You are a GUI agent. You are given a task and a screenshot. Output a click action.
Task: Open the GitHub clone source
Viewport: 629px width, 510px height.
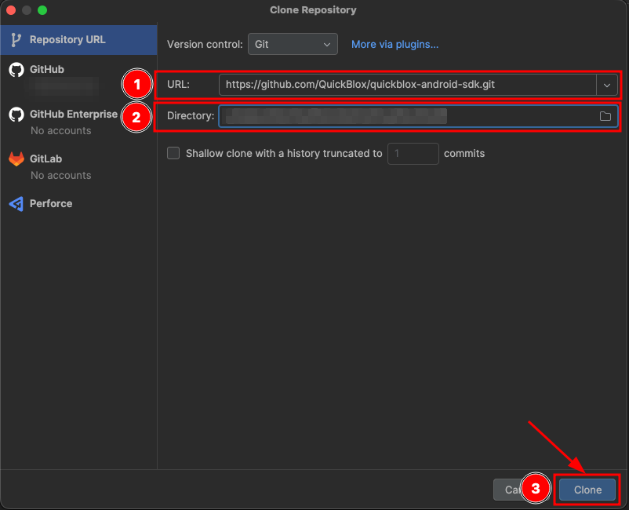pyautogui.click(x=47, y=69)
